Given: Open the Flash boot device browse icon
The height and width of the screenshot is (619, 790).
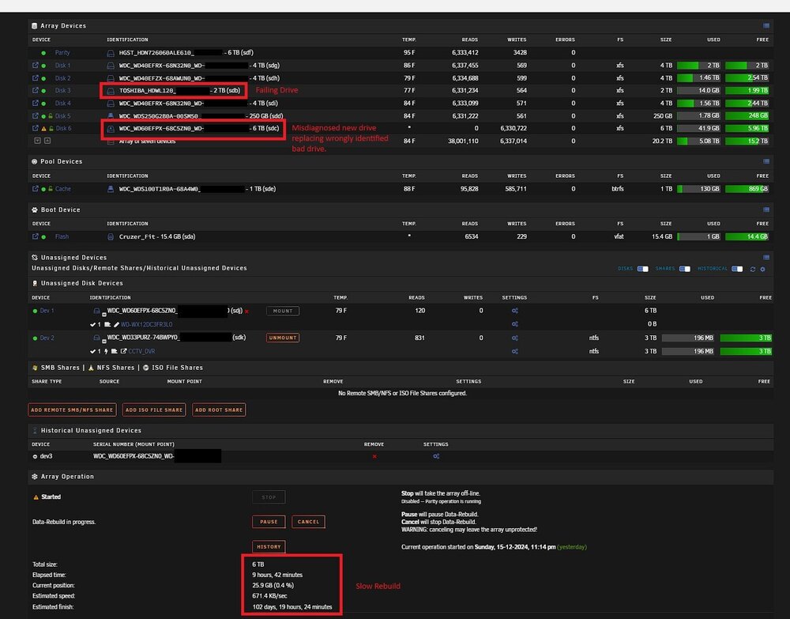Looking at the screenshot, I should 36,236.
